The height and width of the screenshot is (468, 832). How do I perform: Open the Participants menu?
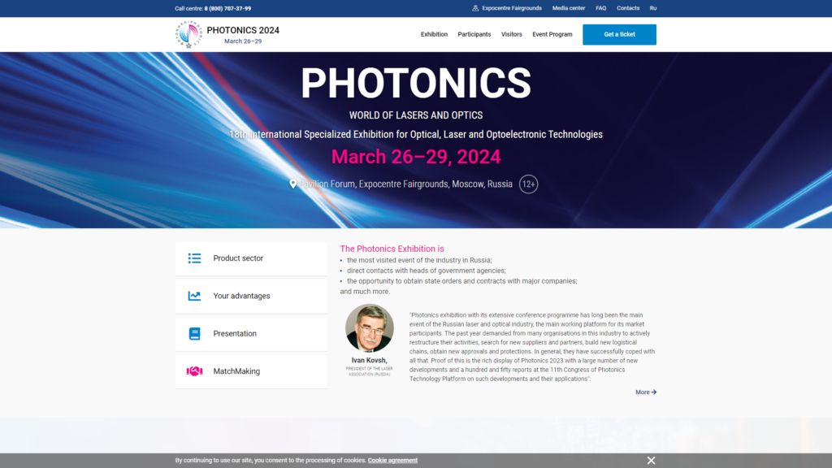tap(474, 34)
